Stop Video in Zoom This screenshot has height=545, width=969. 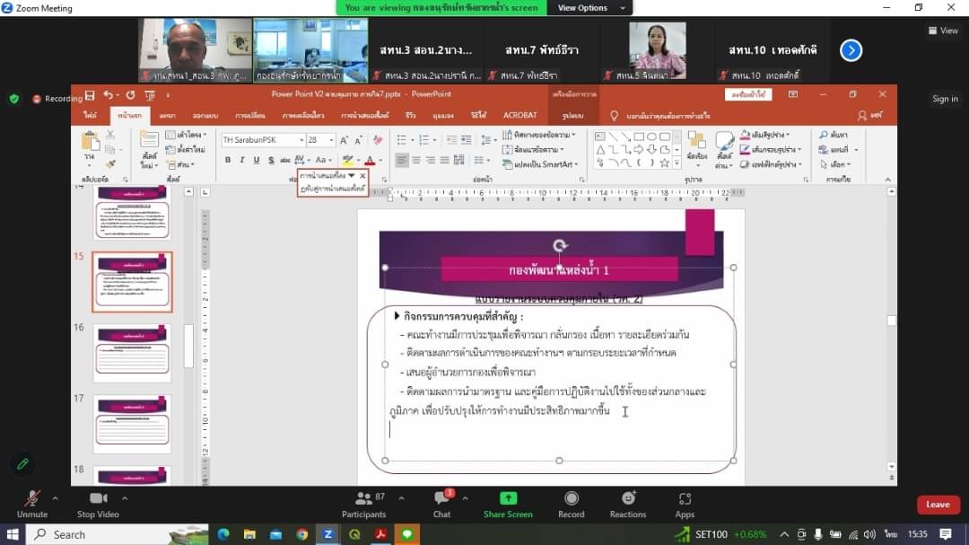(98, 505)
